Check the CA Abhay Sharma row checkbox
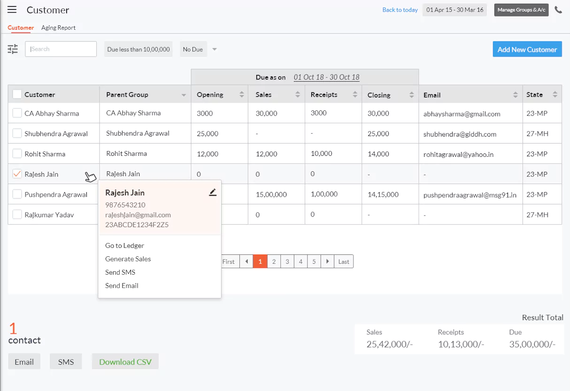The width and height of the screenshot is (570, 391). [17, 113]
